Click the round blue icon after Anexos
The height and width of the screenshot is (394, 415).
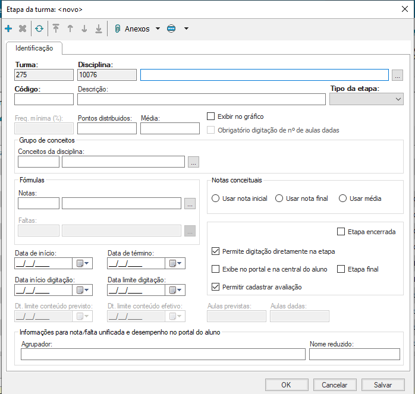point(171,29)
